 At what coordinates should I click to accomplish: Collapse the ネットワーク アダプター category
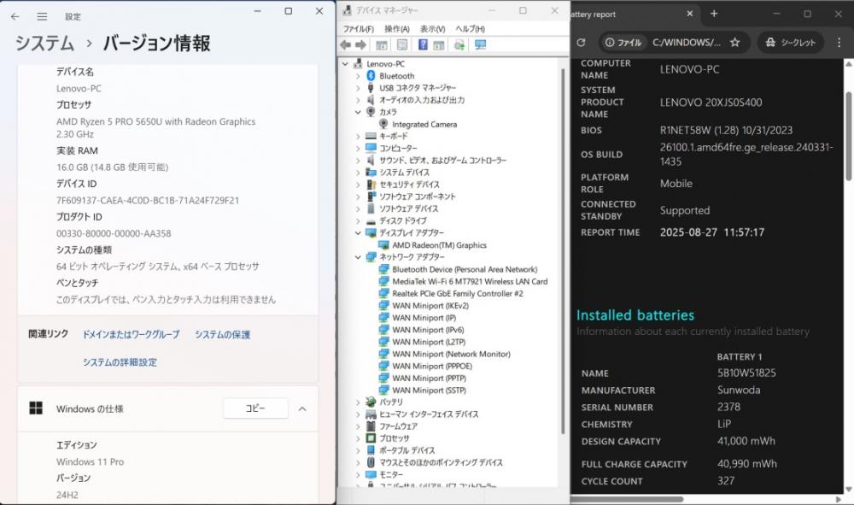pos(358,256)
